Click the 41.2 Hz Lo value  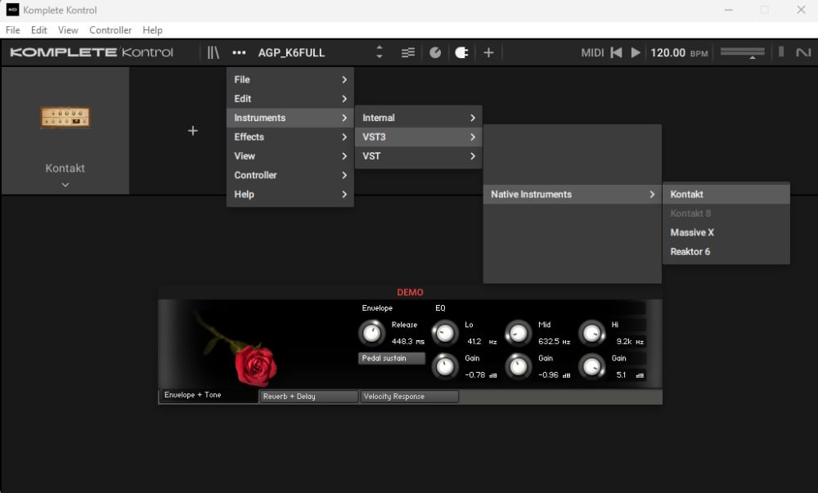point(482,342)
